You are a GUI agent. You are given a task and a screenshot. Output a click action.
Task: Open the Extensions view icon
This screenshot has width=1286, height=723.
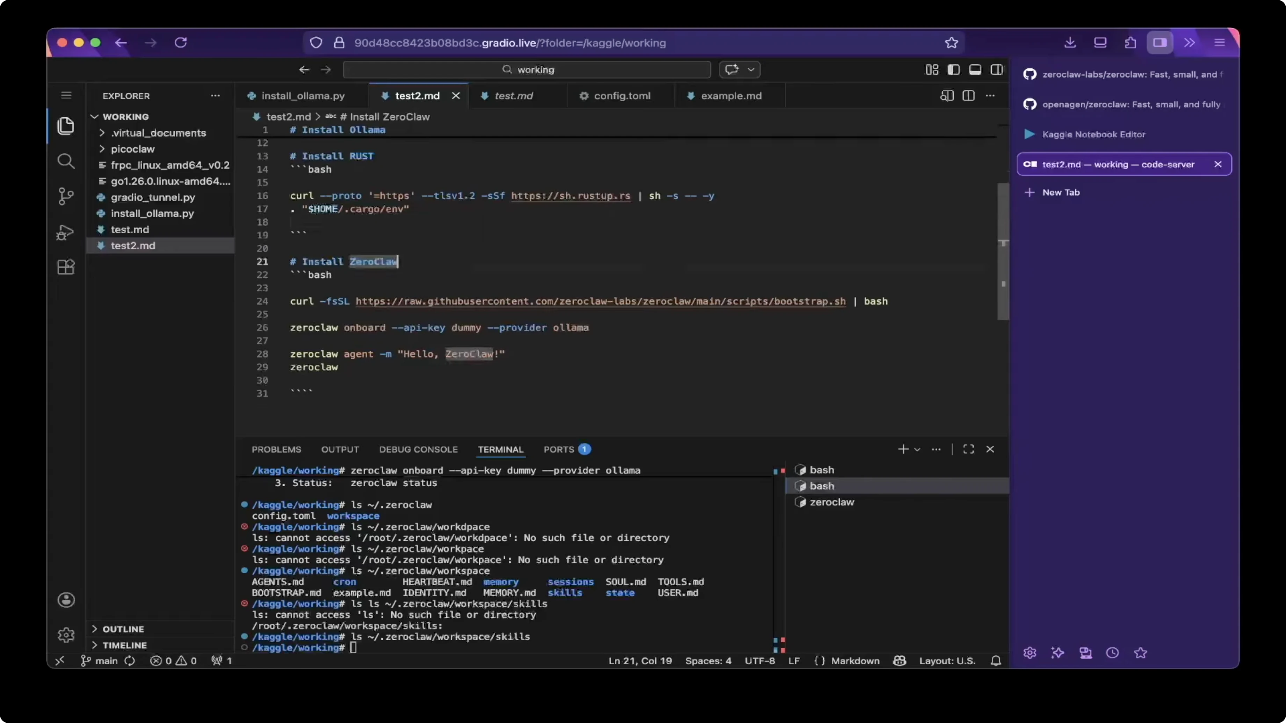[65, 267]
